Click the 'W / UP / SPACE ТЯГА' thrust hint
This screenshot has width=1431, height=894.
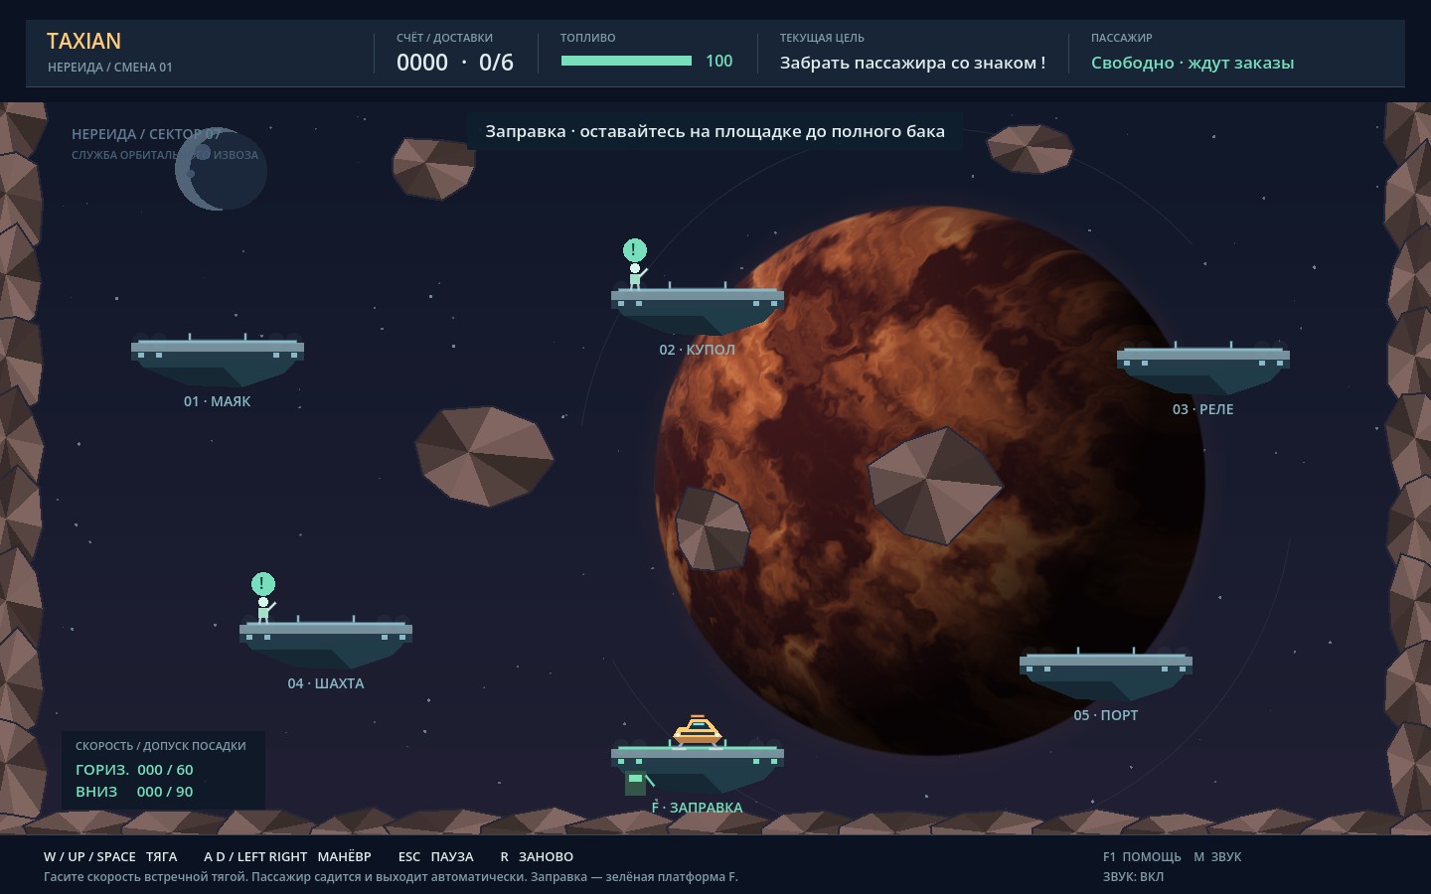[x=110, y=856]
